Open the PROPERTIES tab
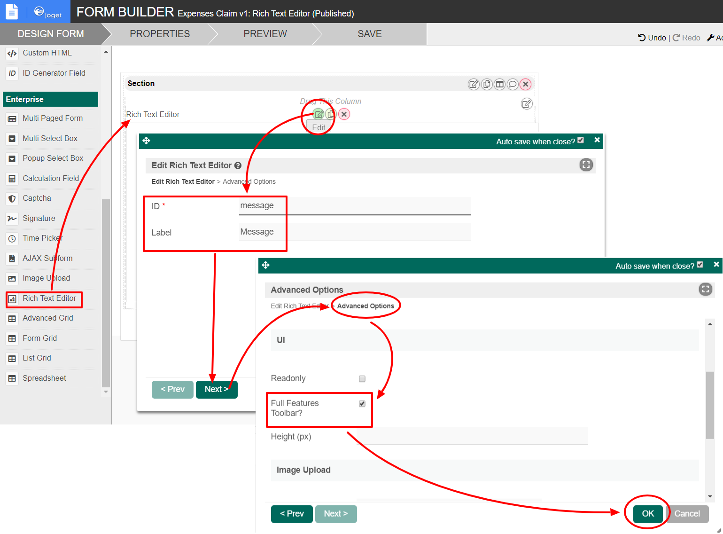 coord(160,34)
